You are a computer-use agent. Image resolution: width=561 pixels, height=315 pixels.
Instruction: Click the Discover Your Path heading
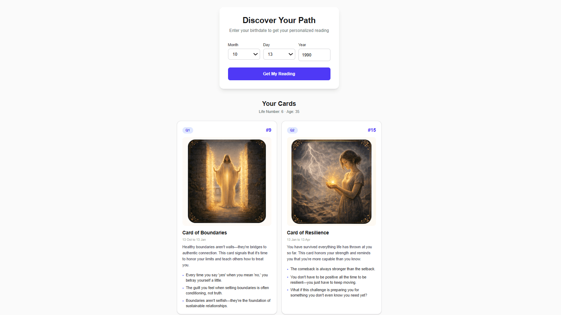[279, 20]
